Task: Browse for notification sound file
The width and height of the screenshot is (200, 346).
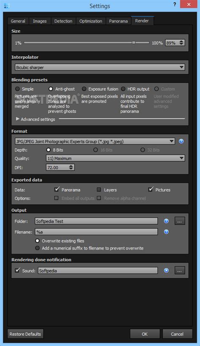Action: coord(180,270)
